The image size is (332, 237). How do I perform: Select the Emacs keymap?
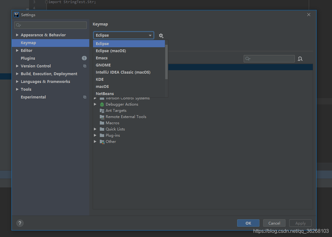[x=129, y=58]
